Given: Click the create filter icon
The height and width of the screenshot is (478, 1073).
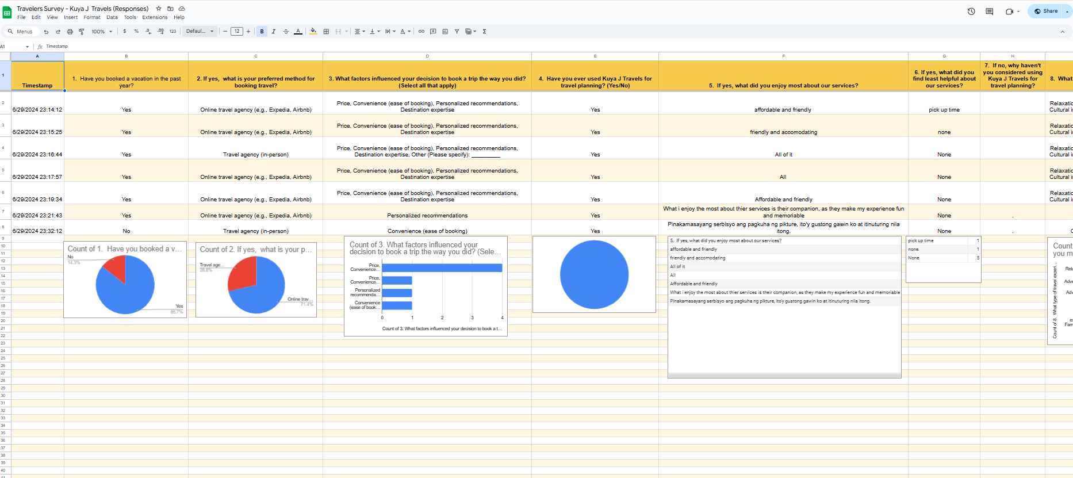Looking at the screenshot, I should coord(457,32).
